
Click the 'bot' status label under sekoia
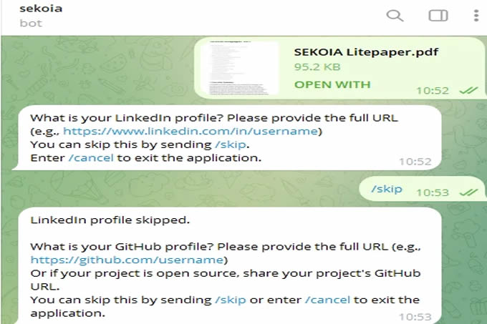[x=31, y=24]
